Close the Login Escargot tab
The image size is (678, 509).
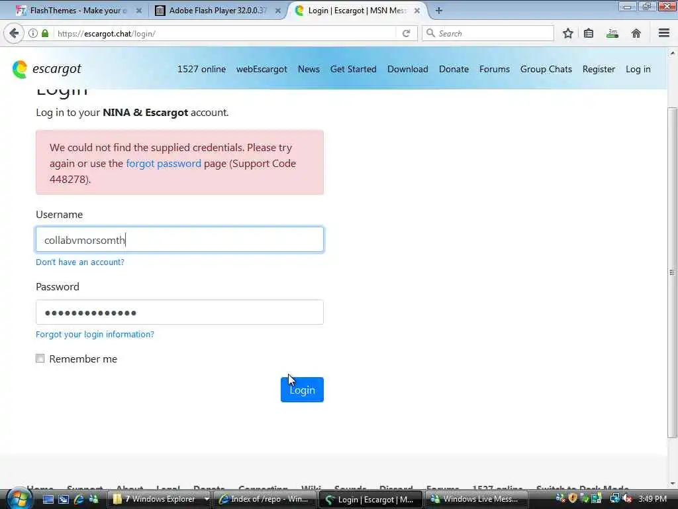click(x=417, y=11)
